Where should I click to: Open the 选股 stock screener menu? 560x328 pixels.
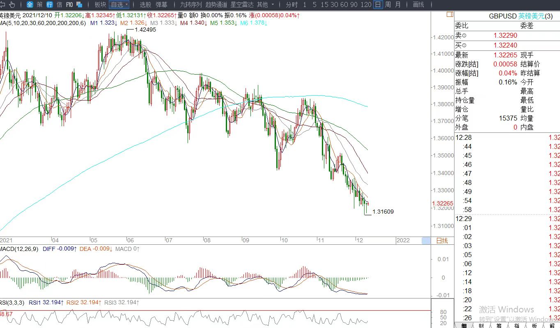pos(145,5)
